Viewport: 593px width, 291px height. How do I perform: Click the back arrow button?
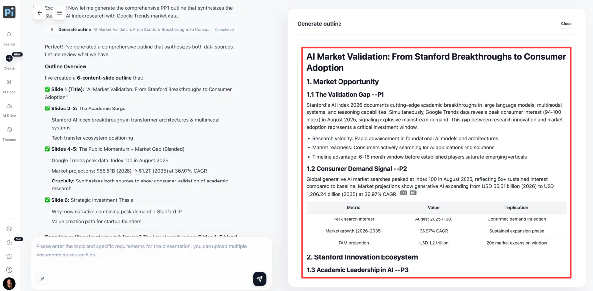(x=40, y=13)
